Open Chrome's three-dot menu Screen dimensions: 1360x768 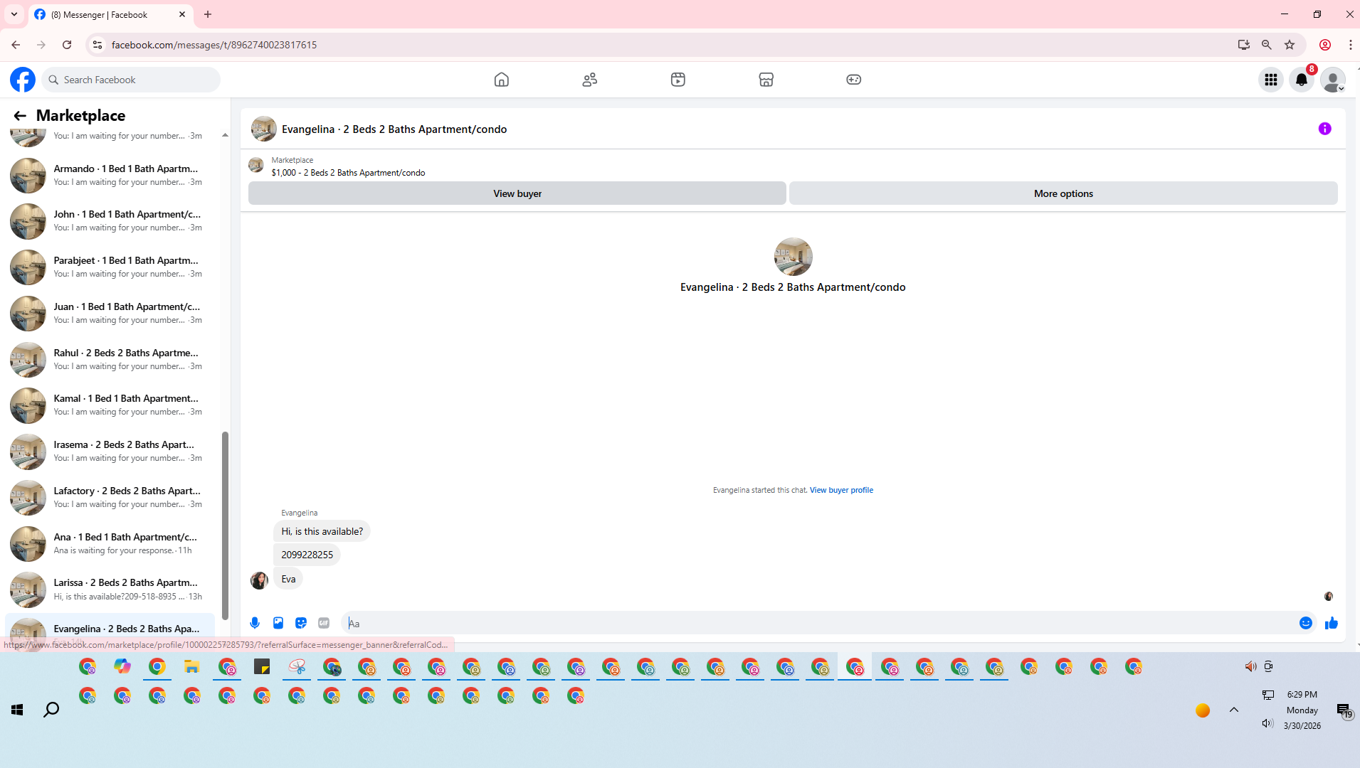tap(1350, 45)
